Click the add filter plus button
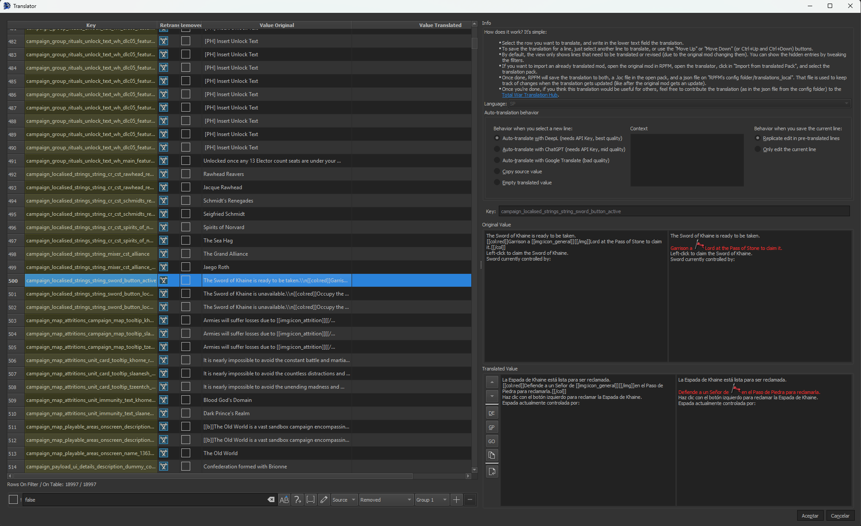Viewport: 861px width, 526px height. pyautogui.click(x=456, y=500)
